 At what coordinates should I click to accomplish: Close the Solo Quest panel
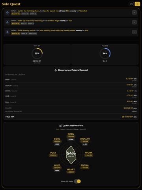(x=137, y=4)
